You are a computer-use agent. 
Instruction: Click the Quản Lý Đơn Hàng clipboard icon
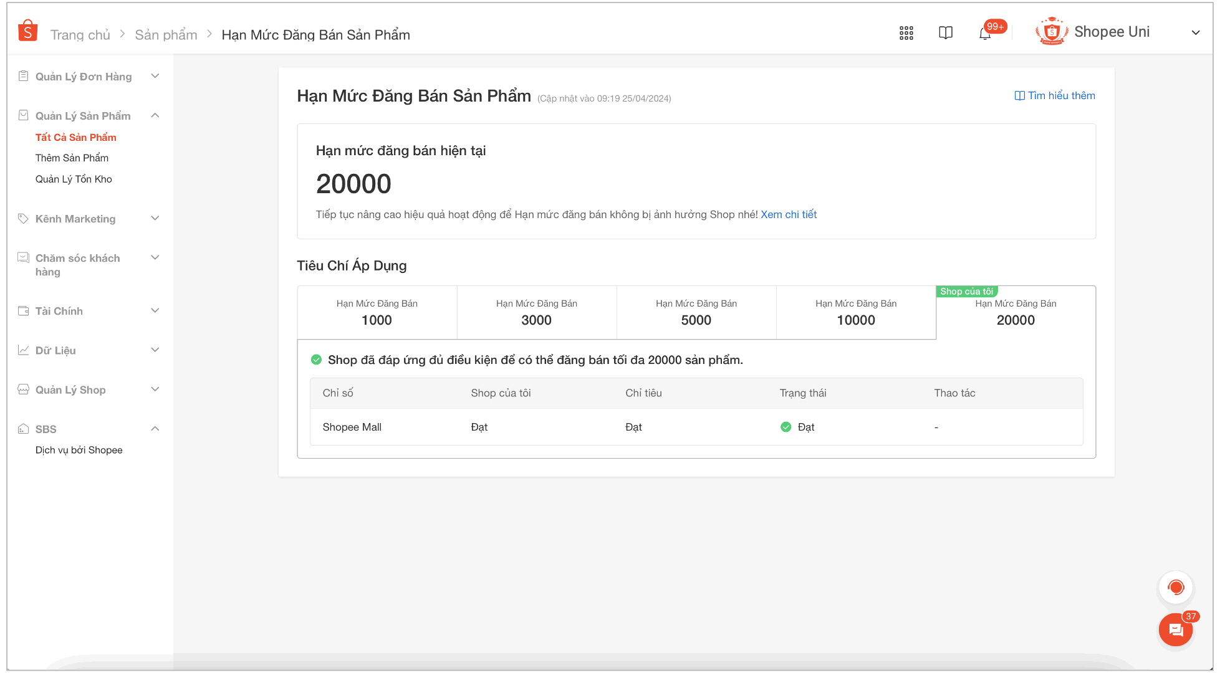[24, 76]
